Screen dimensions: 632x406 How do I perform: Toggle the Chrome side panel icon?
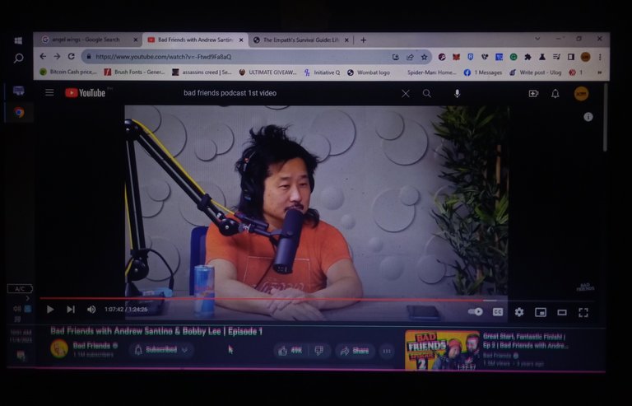pos(571,58)
